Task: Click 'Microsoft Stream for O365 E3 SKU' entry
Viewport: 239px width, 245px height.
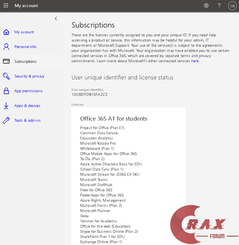Action: coord(110,174)
